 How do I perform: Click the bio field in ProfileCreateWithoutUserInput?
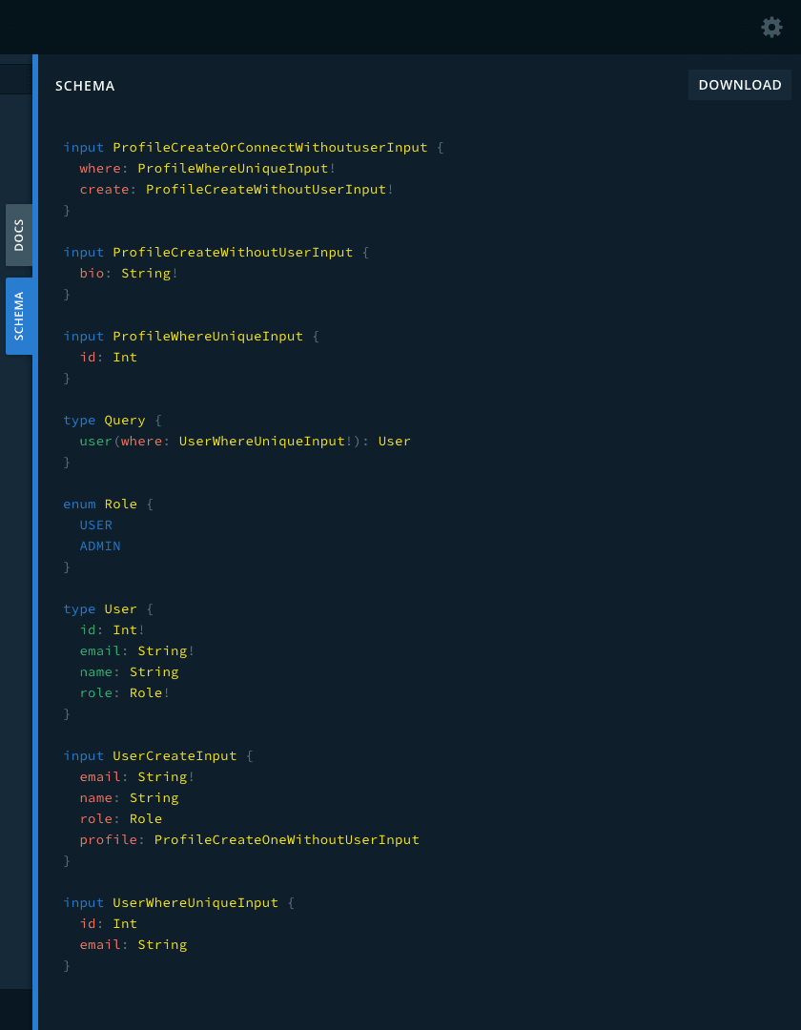[92, 273]
